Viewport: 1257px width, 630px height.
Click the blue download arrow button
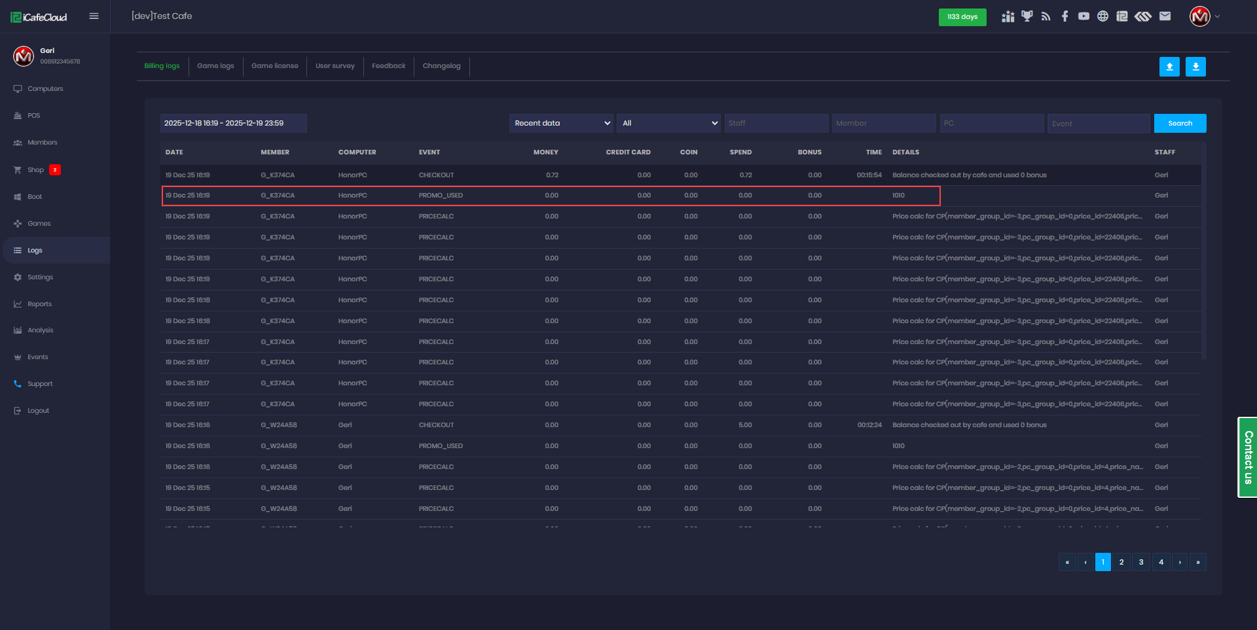pyautogui.click(x=1195, y=67)
